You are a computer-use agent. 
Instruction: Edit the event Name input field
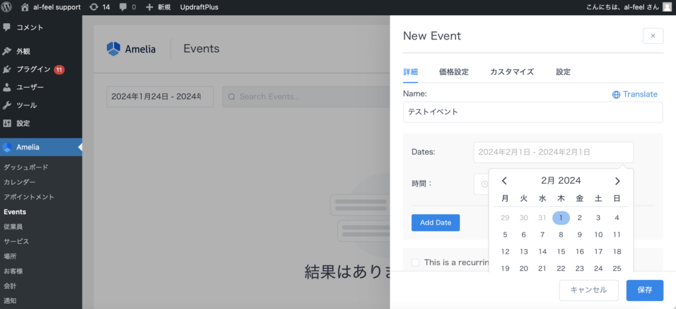[x=532, y=112]
